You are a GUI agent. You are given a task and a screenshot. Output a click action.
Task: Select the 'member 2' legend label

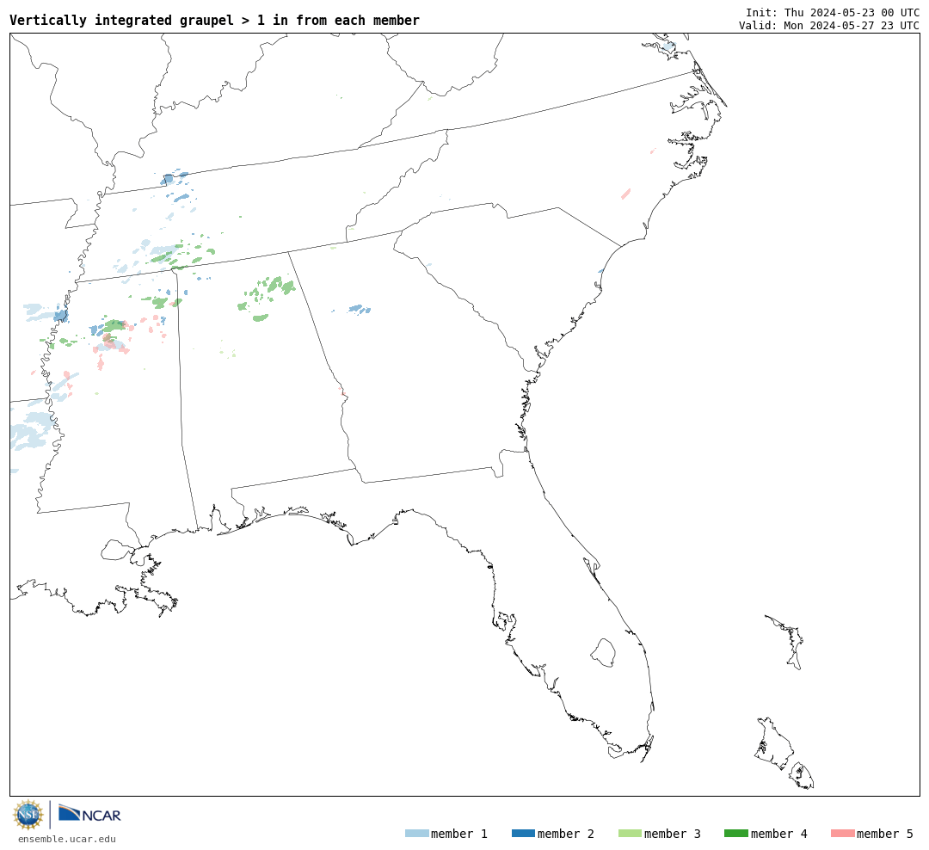point(566,834)
